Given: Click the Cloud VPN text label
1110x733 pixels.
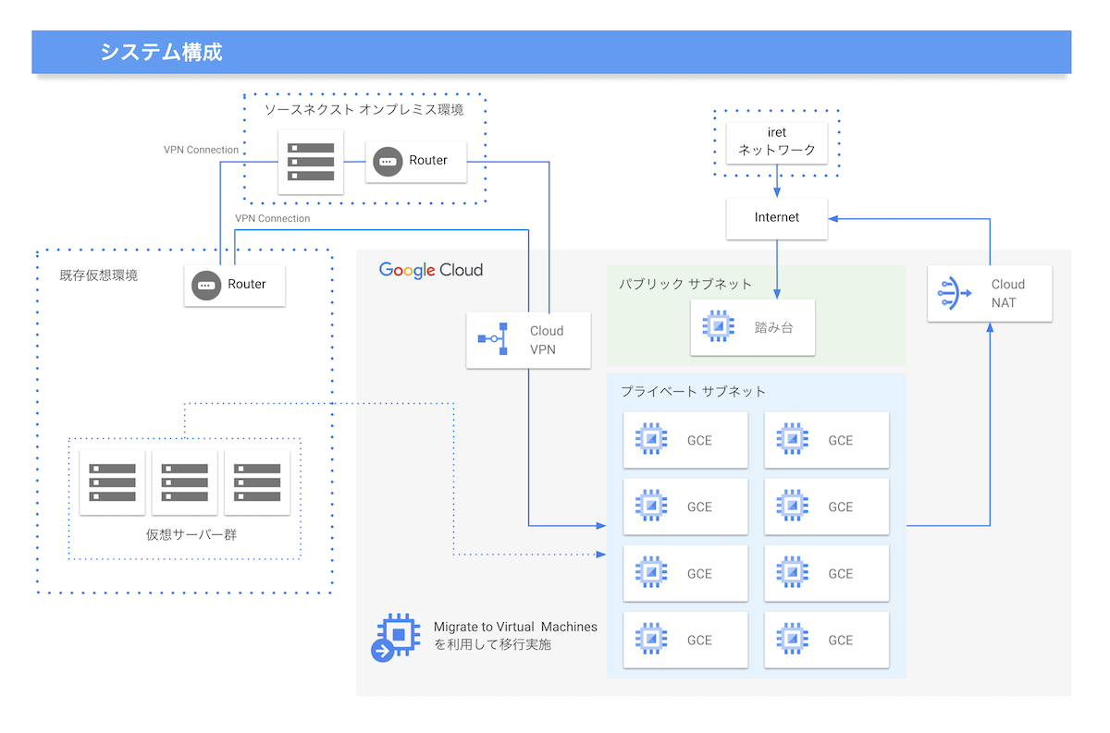Looking at the screenshot, I should (547, 340).
